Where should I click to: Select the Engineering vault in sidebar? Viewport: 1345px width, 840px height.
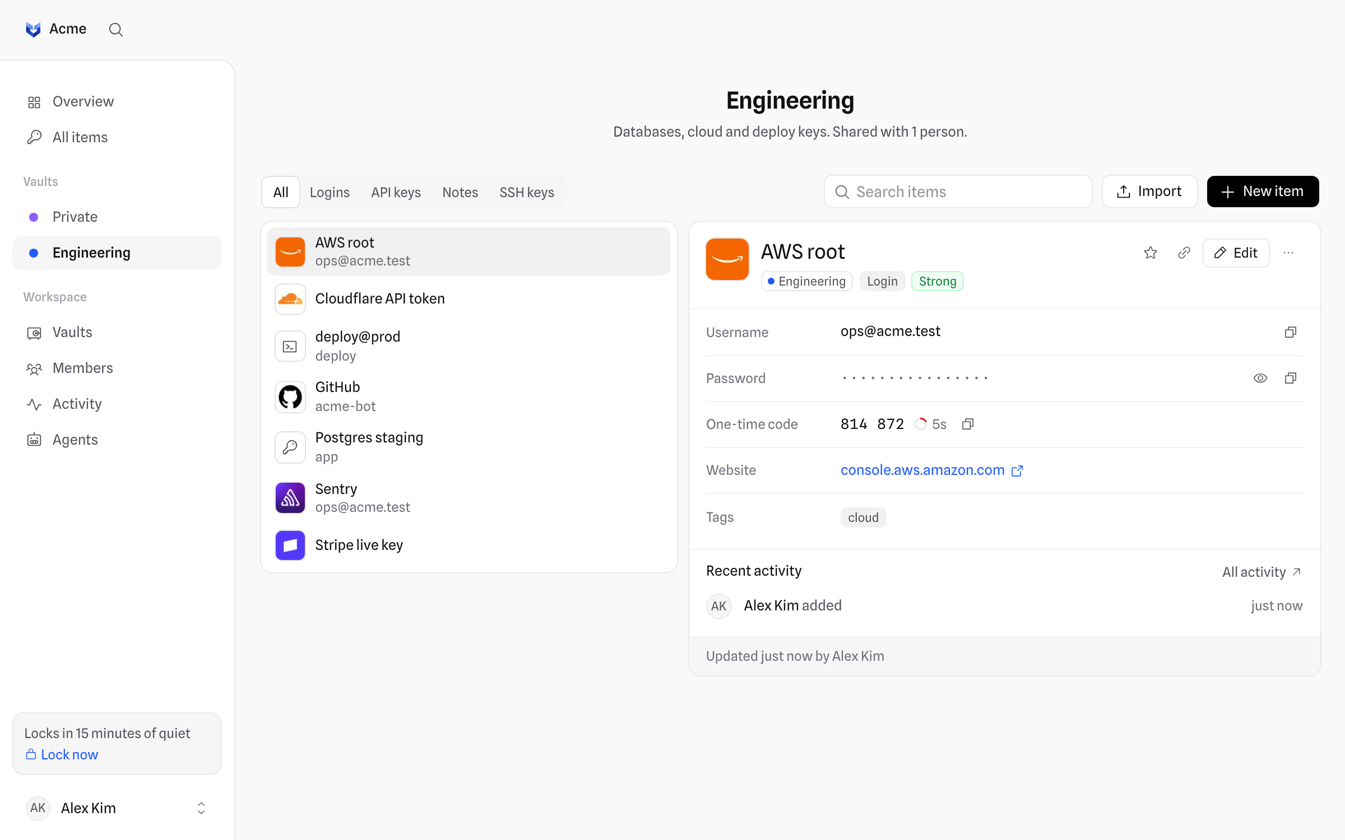(x=117, y=253)
